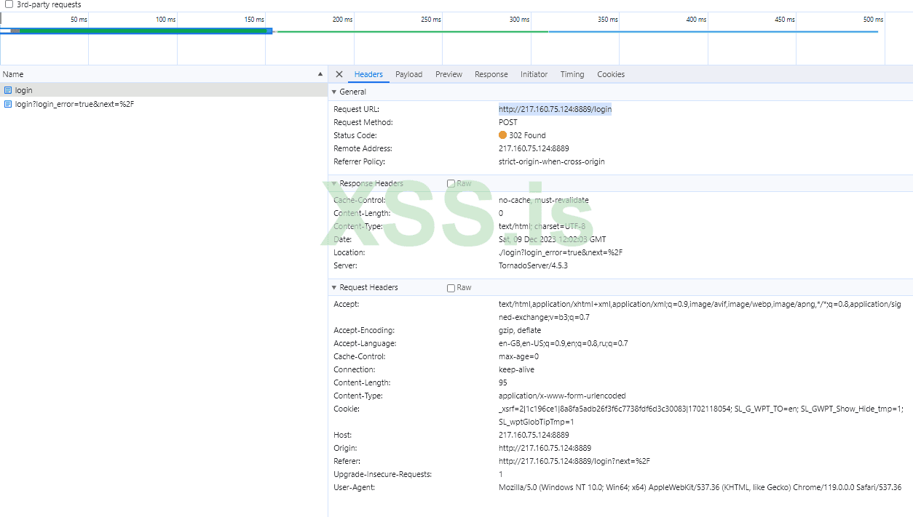Click the document icon beside login request
Image resolution: width=913 pixels, height=517 pixels.
point(8,90)
